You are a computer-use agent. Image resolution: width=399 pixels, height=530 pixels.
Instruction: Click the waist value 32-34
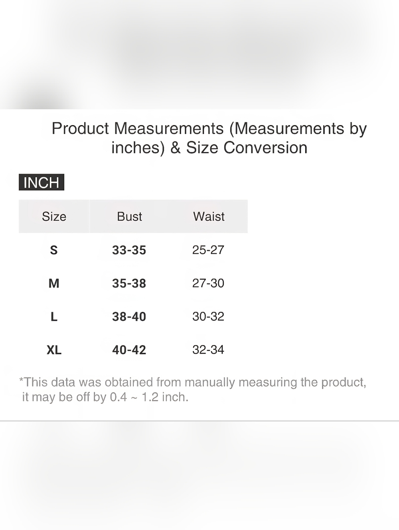208,349
